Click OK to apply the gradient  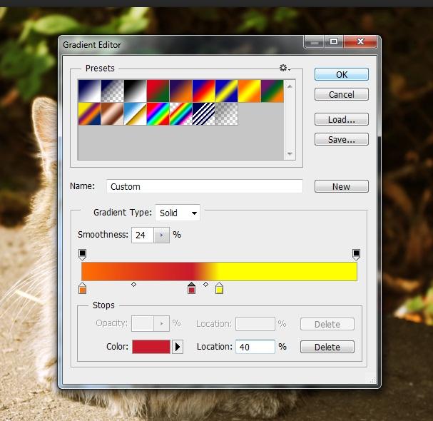pos(341,74)
